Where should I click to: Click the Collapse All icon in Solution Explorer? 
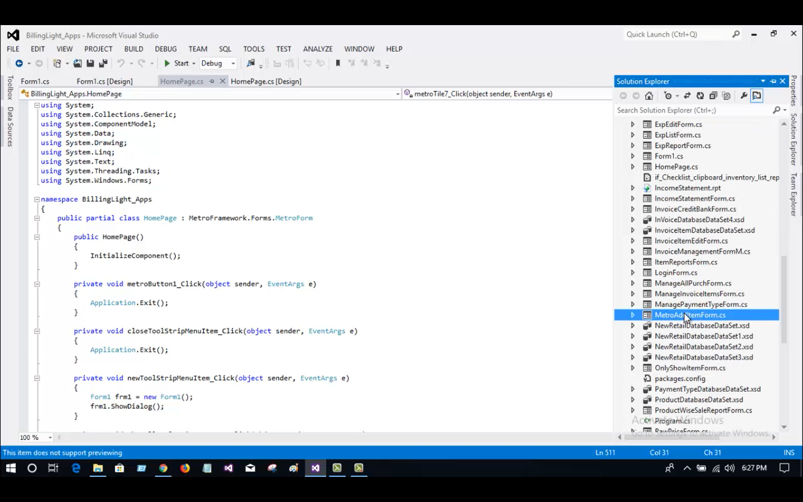[713, 95]
